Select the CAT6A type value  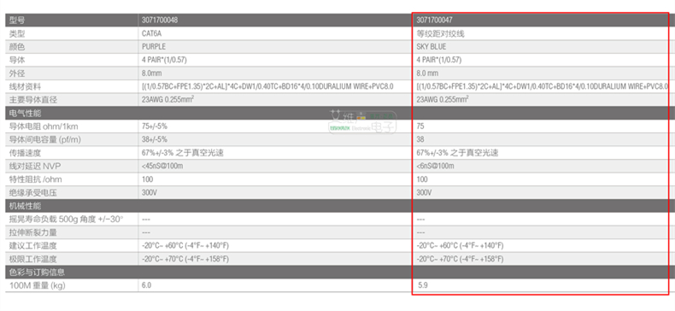click(x=151, y=33)
